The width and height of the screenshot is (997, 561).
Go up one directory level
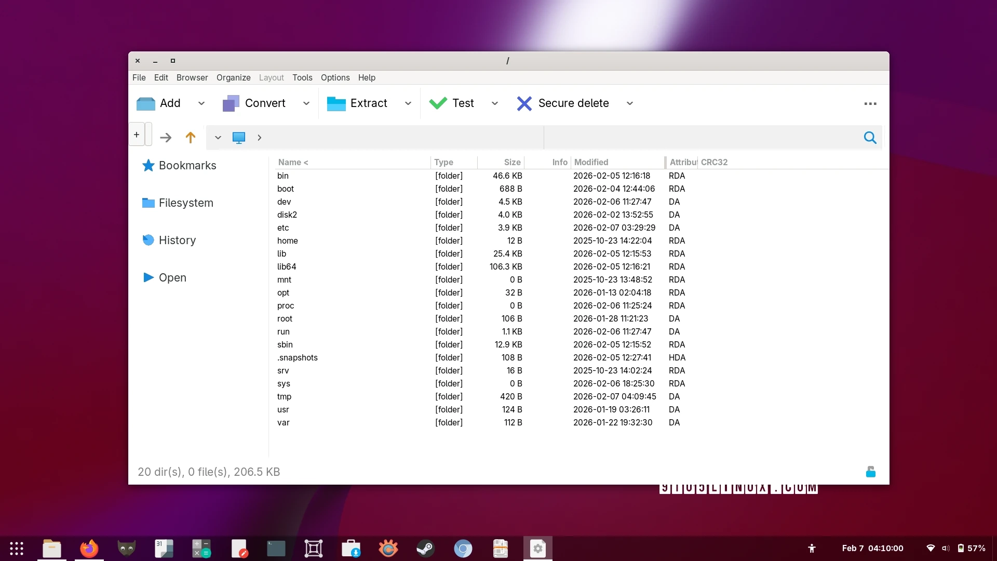point(190,137)
